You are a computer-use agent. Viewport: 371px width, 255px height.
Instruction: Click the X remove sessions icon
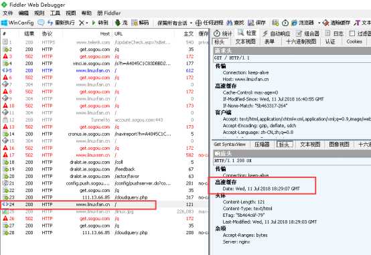81,23
